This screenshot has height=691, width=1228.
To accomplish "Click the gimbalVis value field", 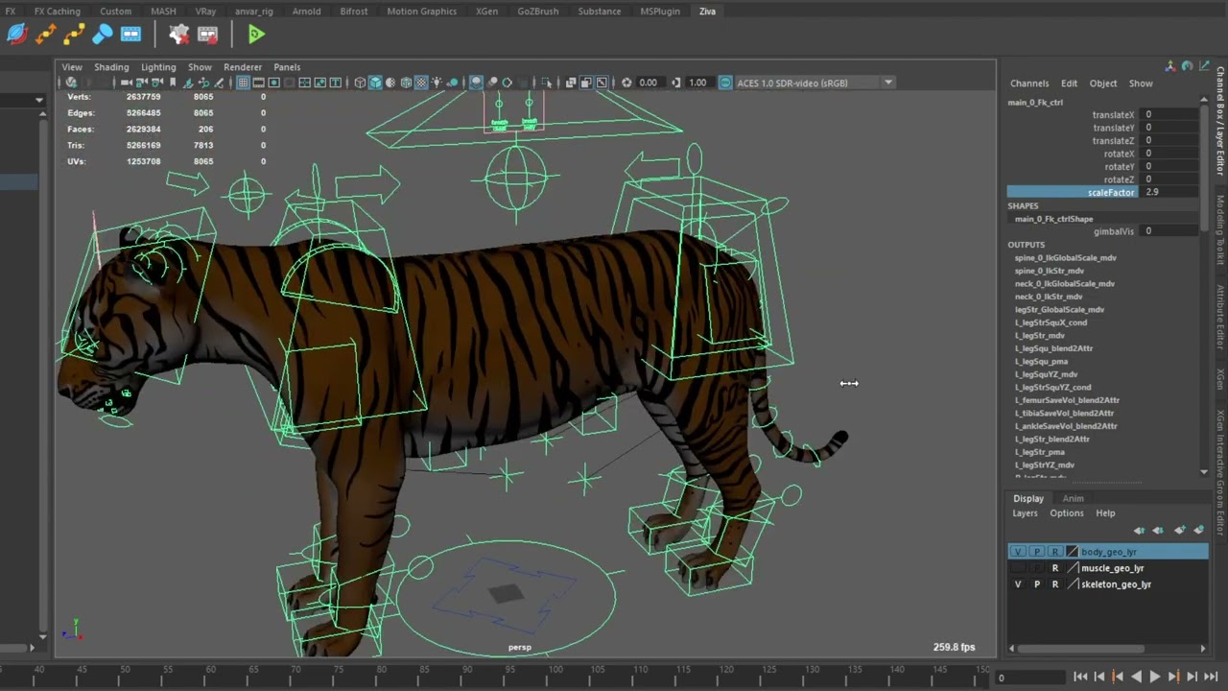I will point(1169,231).
